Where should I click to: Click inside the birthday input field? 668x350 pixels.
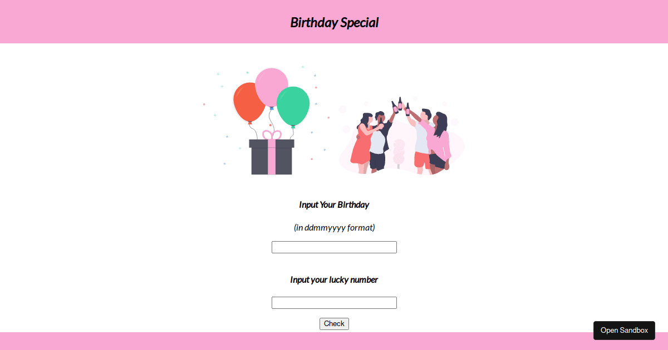point(334,247)
